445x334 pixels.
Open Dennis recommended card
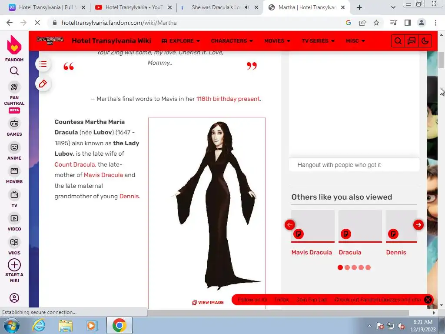[x=402, y=233]
